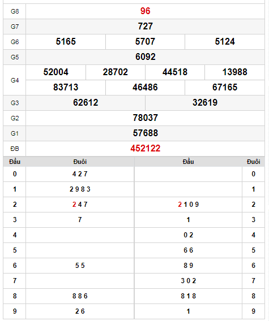Click G3 number 32619
The width and height of the screenshot is (269, 321).
coord(205,102)
